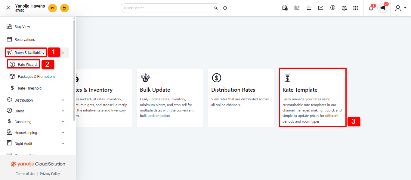
Task: Click the Rate Threshold dollar icon
Action: click(x=12, y=88)
